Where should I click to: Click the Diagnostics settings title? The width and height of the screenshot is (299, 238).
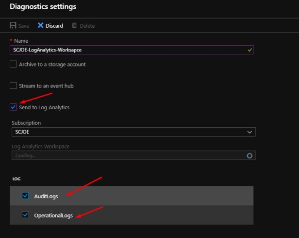(x=43, y=7)
